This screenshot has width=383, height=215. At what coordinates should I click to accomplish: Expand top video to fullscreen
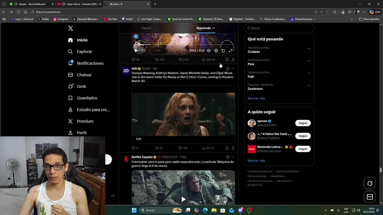[230, 50]
